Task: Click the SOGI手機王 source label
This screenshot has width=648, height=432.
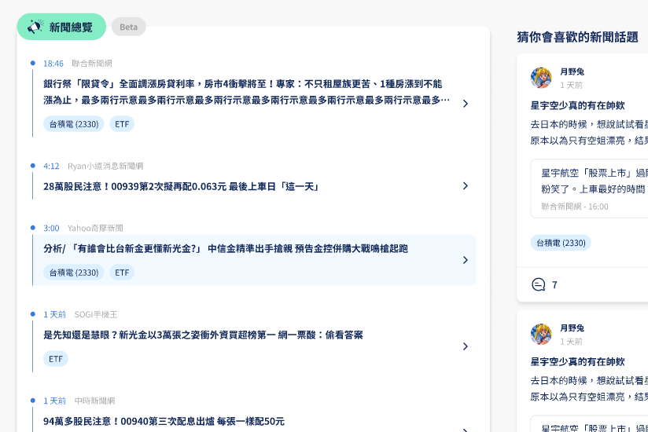Action: (96, 314)
